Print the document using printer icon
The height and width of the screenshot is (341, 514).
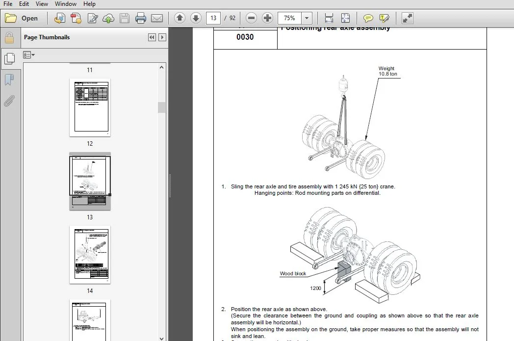click(x=141, y=18)
